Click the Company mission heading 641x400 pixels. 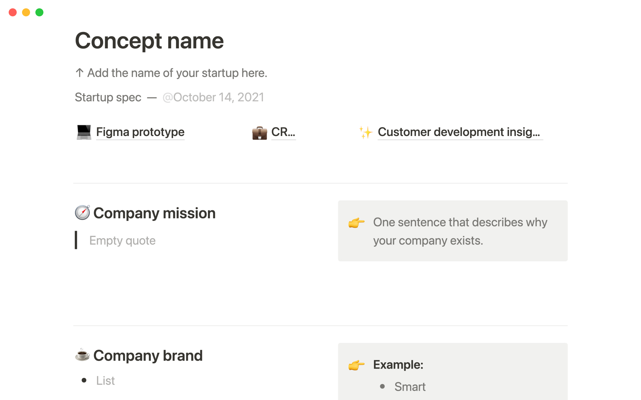[154, 213]
